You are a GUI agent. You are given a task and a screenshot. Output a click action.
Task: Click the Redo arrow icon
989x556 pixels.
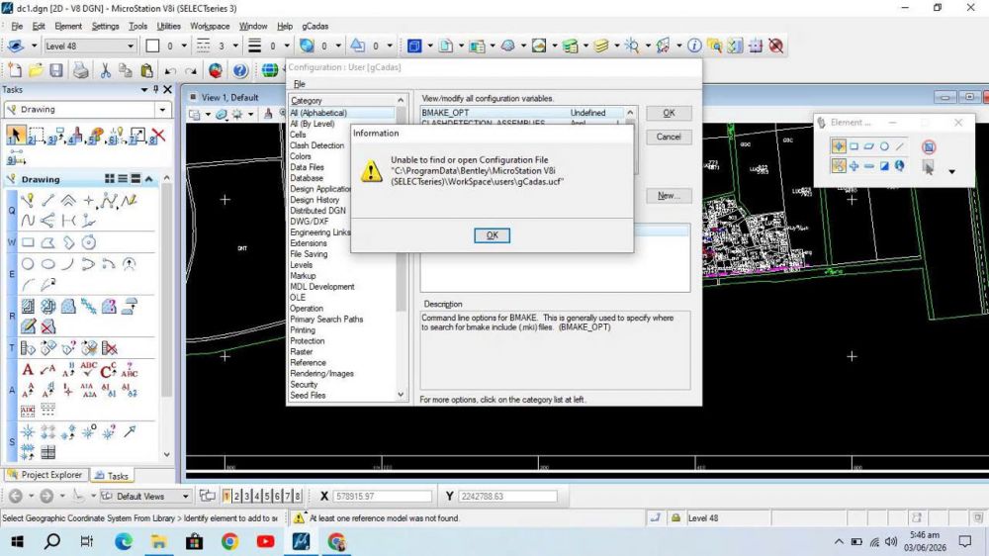pyautogui.click(x=191, y=70)
